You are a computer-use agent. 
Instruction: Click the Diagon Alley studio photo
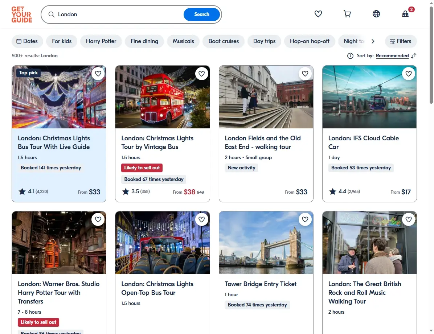coord(59,243)
